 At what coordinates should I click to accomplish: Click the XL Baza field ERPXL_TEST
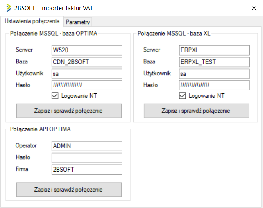click(x=214, y=62)
